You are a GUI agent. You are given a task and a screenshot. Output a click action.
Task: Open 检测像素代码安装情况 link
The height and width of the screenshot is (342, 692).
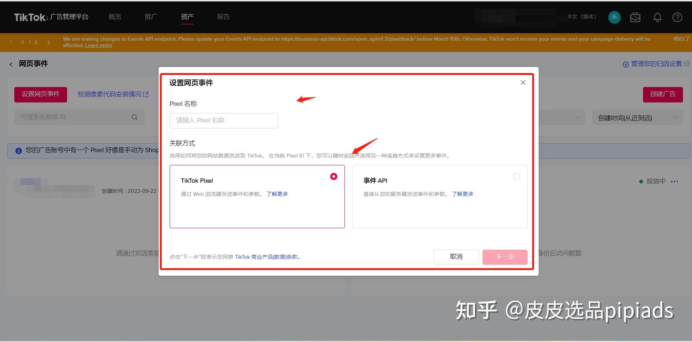tap(113, 95)
